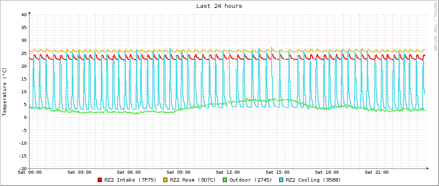Click the red RZ2 Intake legend swatch
The image size is (439, 186).
pyautogui.click(x=100, y=180)
